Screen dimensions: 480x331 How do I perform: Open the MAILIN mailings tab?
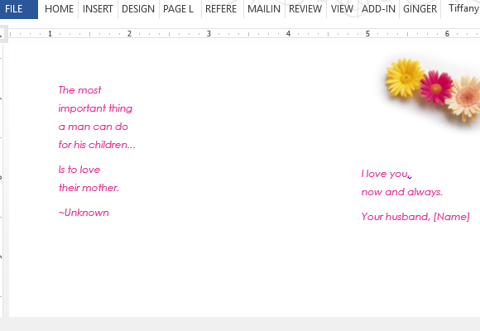coord(264,9)
